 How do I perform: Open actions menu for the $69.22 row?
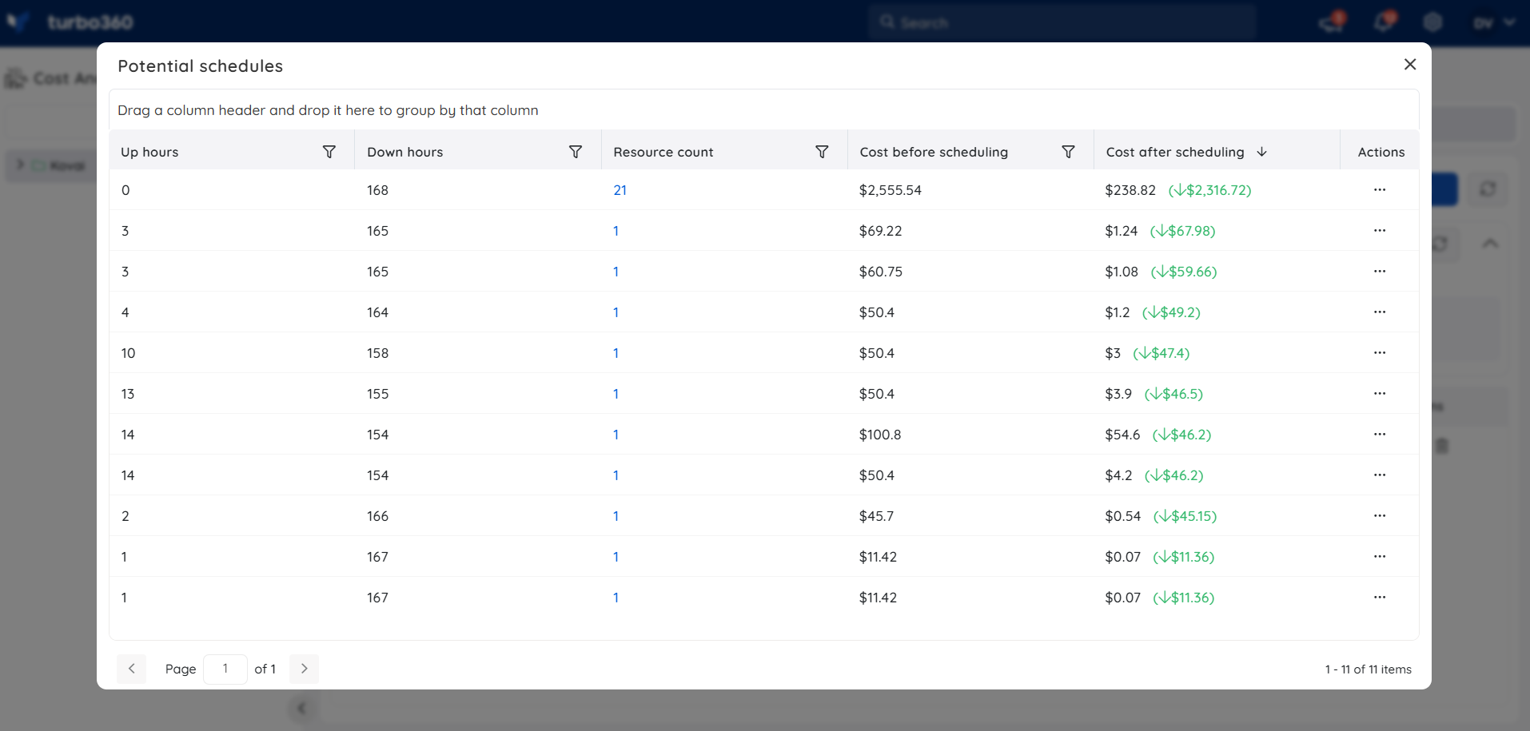point(1380,231)
